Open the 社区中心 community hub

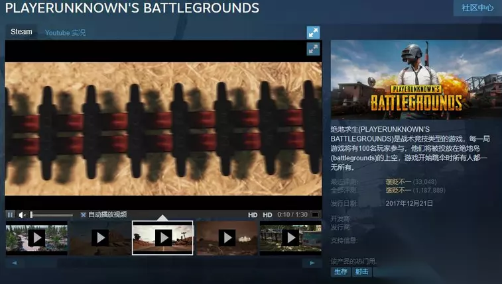[477, 8]
